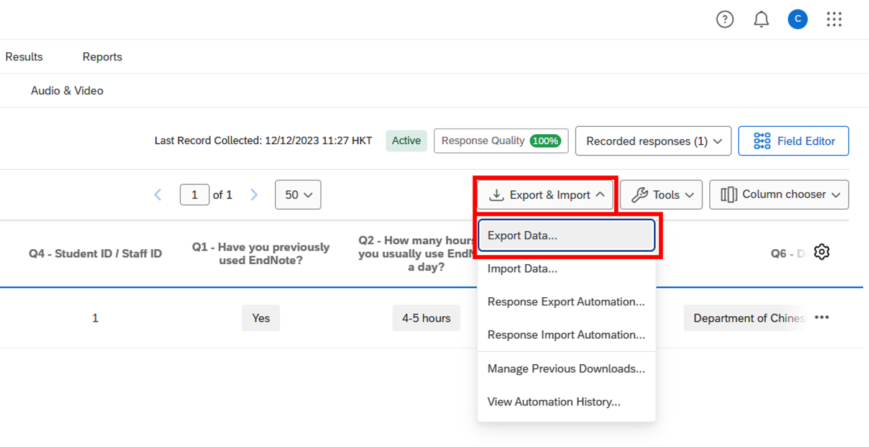This screenshot has height=447, width=869.
Task: Open the rows per page dropdown showing 50
Action: tap(298, 195)
